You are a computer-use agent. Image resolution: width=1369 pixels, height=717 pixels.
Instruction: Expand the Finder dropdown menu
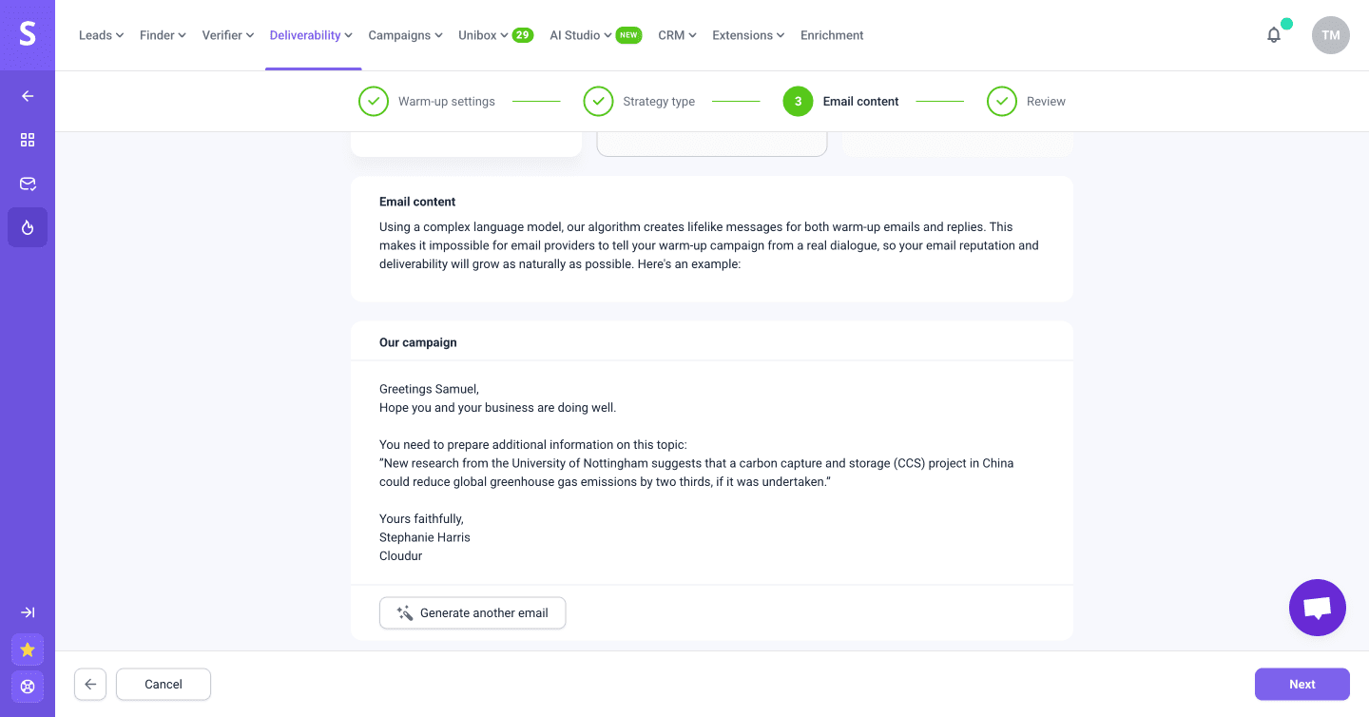[x=163, y=35]
